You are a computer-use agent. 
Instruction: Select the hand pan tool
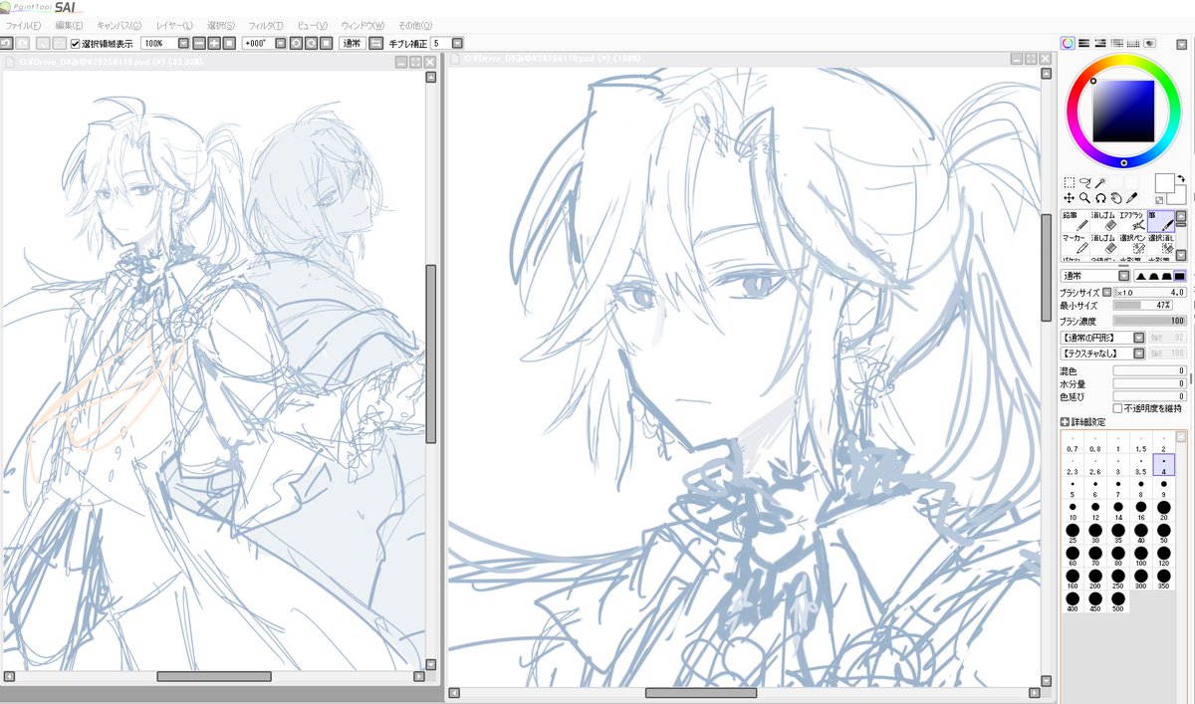1116,198
